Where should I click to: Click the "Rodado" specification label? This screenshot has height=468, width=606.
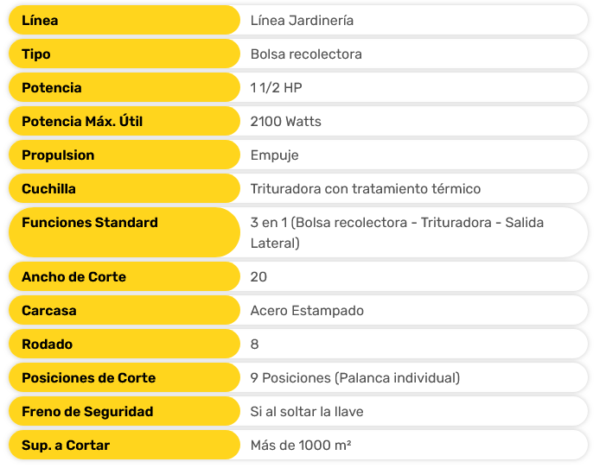(x=47, y=344)
